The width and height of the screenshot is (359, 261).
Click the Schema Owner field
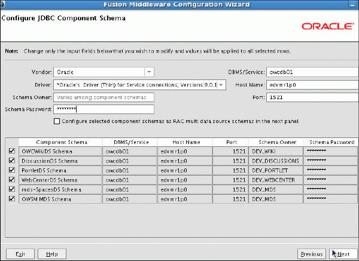click(x=104, y=97)
